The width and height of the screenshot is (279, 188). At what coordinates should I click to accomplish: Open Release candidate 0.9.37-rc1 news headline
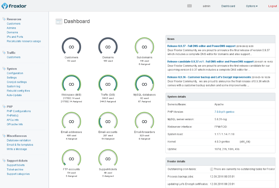click(x=210, y=62)
